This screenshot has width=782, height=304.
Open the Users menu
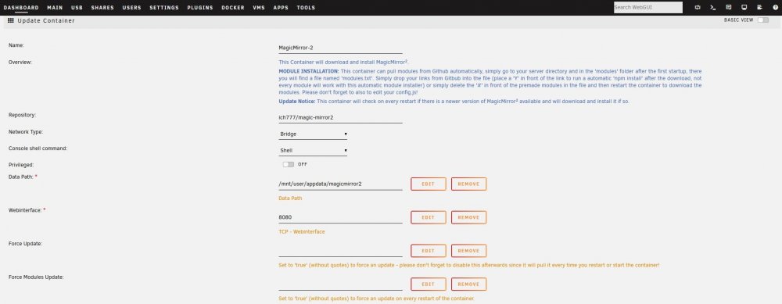[x=131, y=8]
